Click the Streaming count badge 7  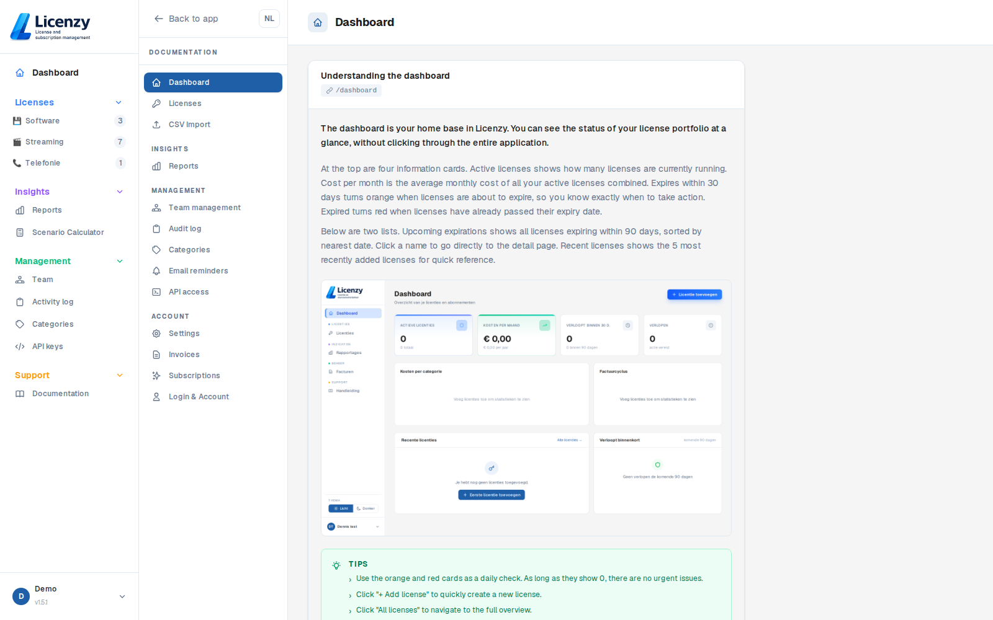pos(120,142)
